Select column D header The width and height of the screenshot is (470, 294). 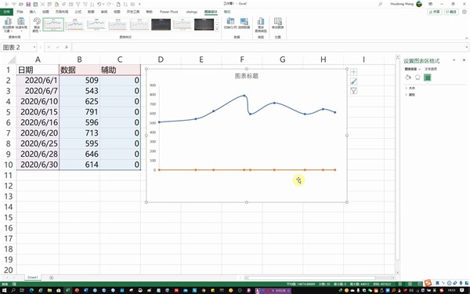[161, 60]
